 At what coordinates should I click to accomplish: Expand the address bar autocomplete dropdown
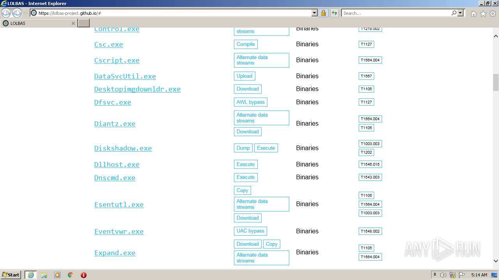point(315,13)
